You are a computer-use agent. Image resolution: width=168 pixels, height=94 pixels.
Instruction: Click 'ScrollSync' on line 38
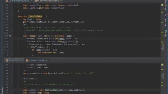click(42, 68)
